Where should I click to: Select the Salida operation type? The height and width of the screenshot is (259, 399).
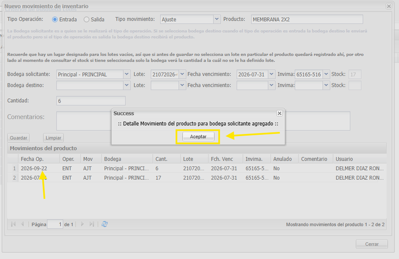86,19
